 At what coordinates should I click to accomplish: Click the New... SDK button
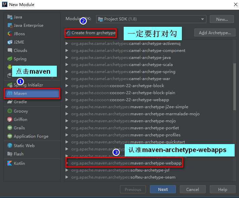pyautogui.click(x=222, y=19)
